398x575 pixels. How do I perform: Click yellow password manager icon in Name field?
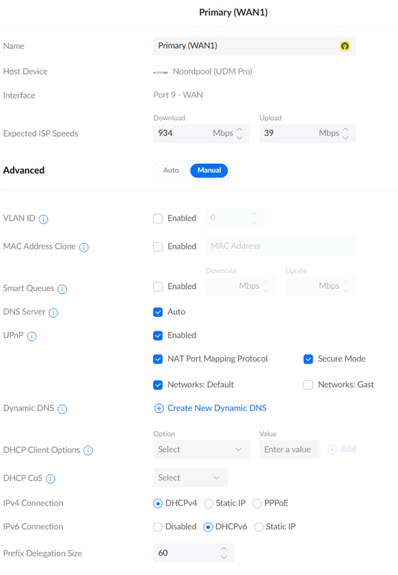(x=345, y=46)
